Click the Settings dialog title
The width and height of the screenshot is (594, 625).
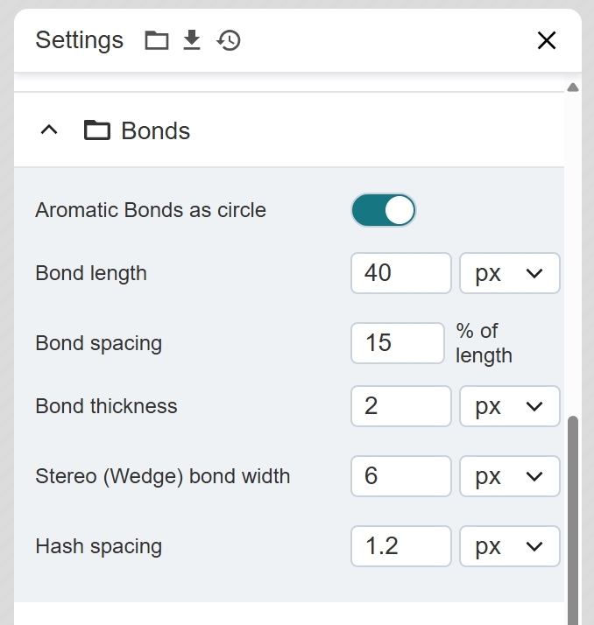(79, 40)
